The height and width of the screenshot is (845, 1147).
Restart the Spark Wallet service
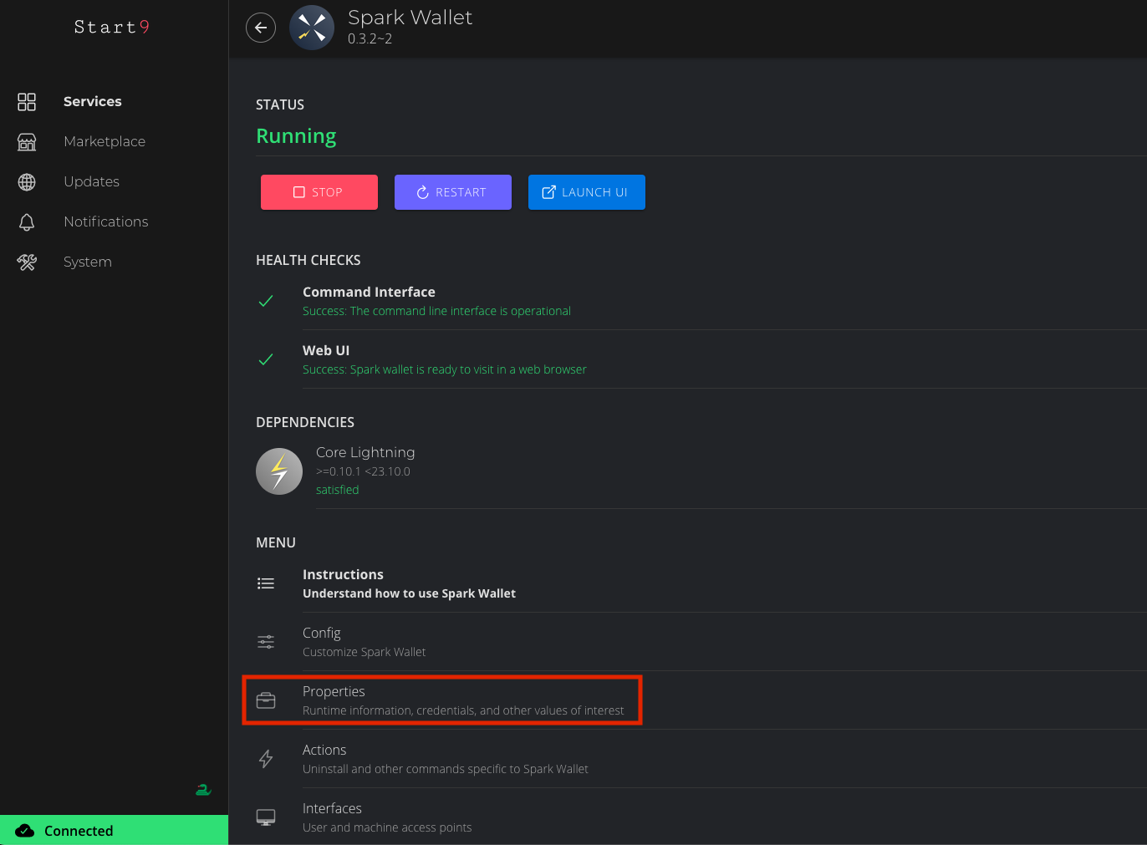coord(452,192)
